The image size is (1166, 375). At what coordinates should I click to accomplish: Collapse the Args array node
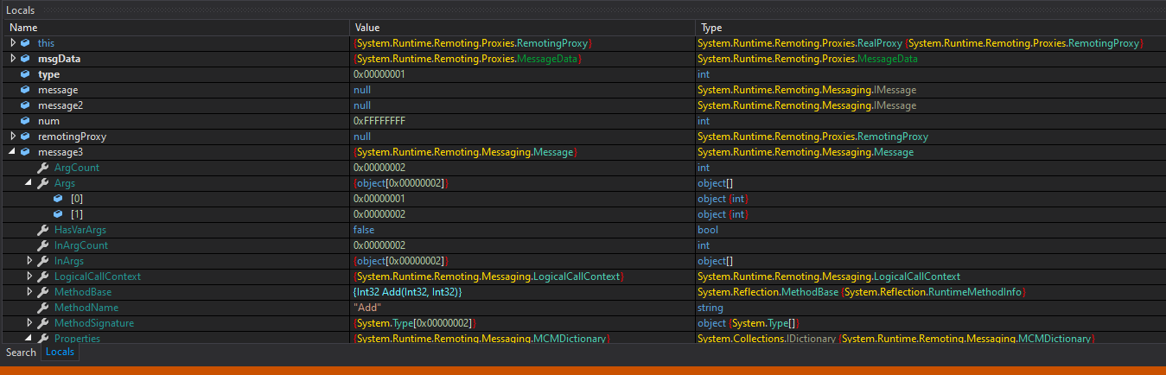(x=29, y=183)
